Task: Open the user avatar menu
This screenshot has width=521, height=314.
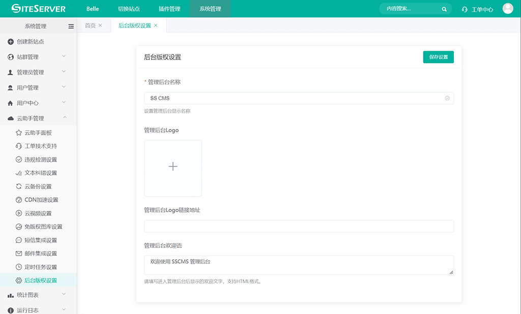Action: point(507,9)
